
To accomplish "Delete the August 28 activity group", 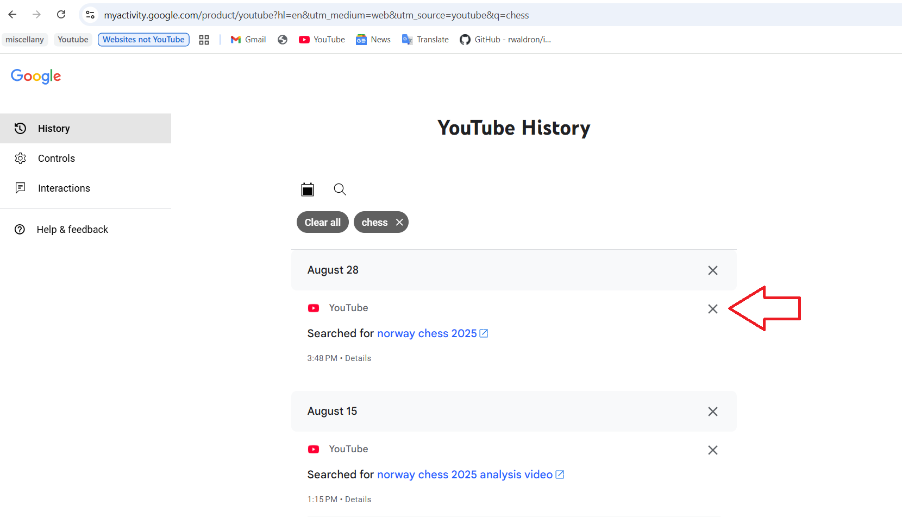I will [x=712, y=270].
